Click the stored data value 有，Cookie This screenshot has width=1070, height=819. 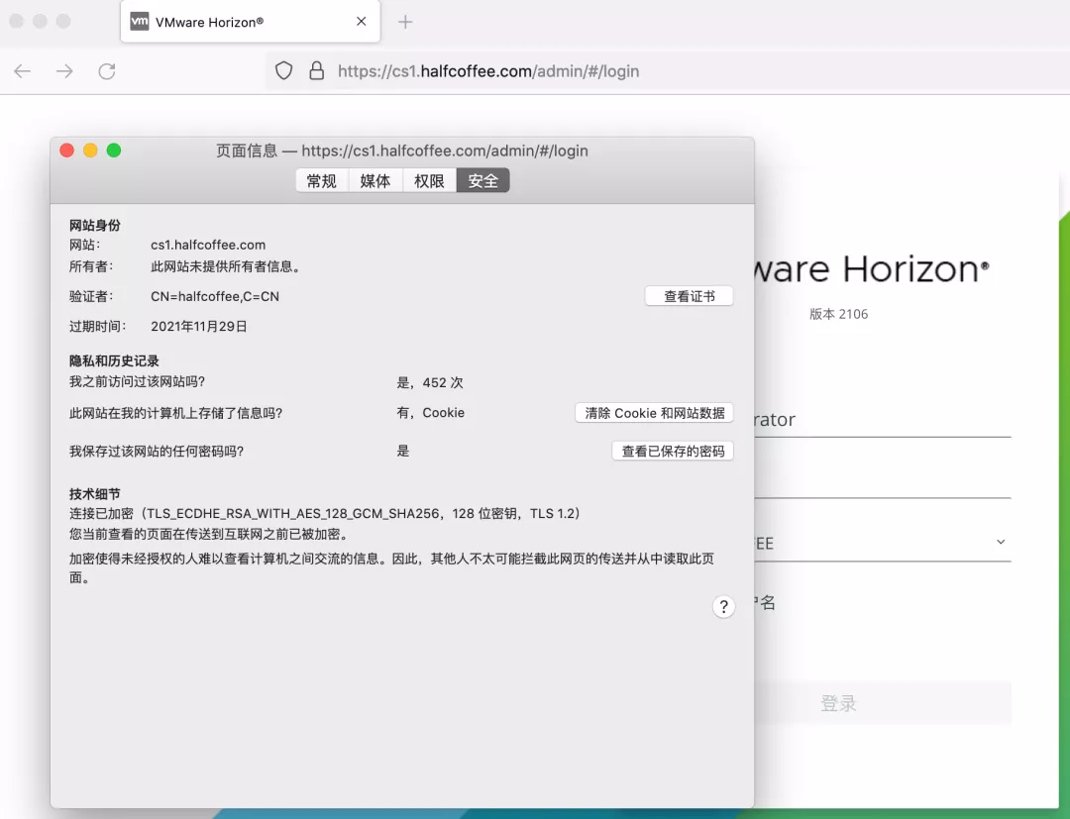click(431, 413)
